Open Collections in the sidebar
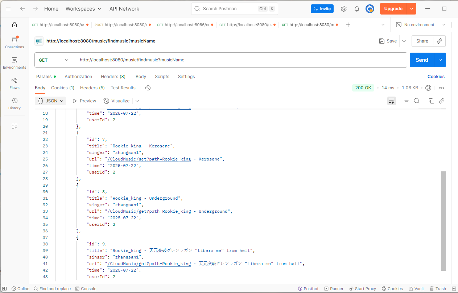 pos(15,43)
